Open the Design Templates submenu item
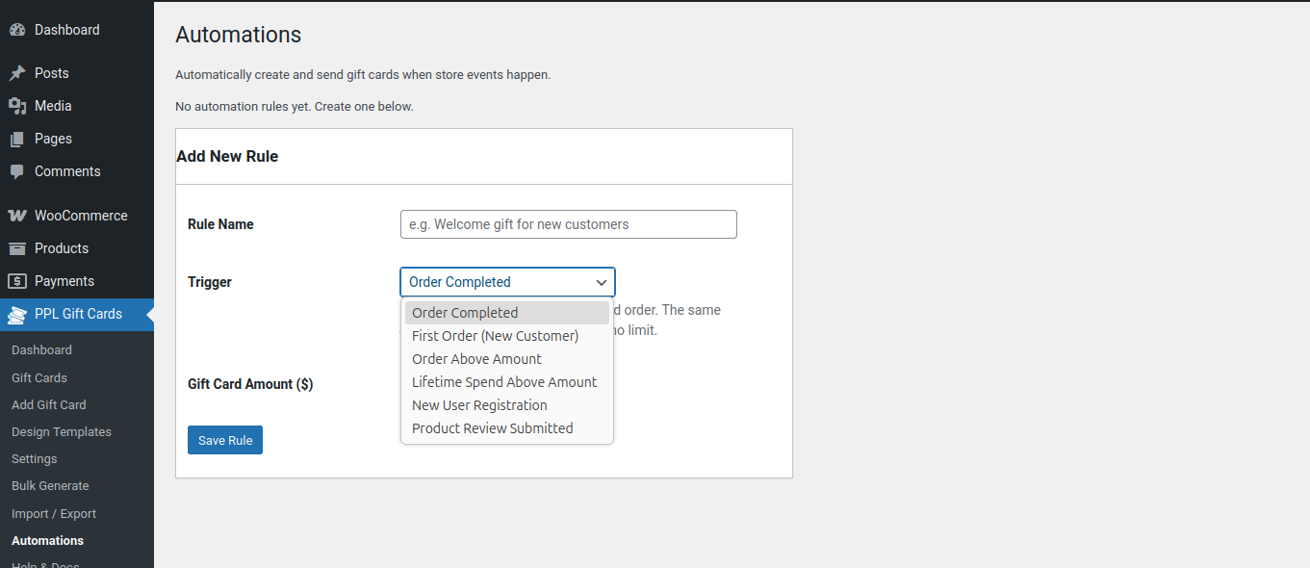Screen dimensions: 1310x568 [x=62, y=432]
